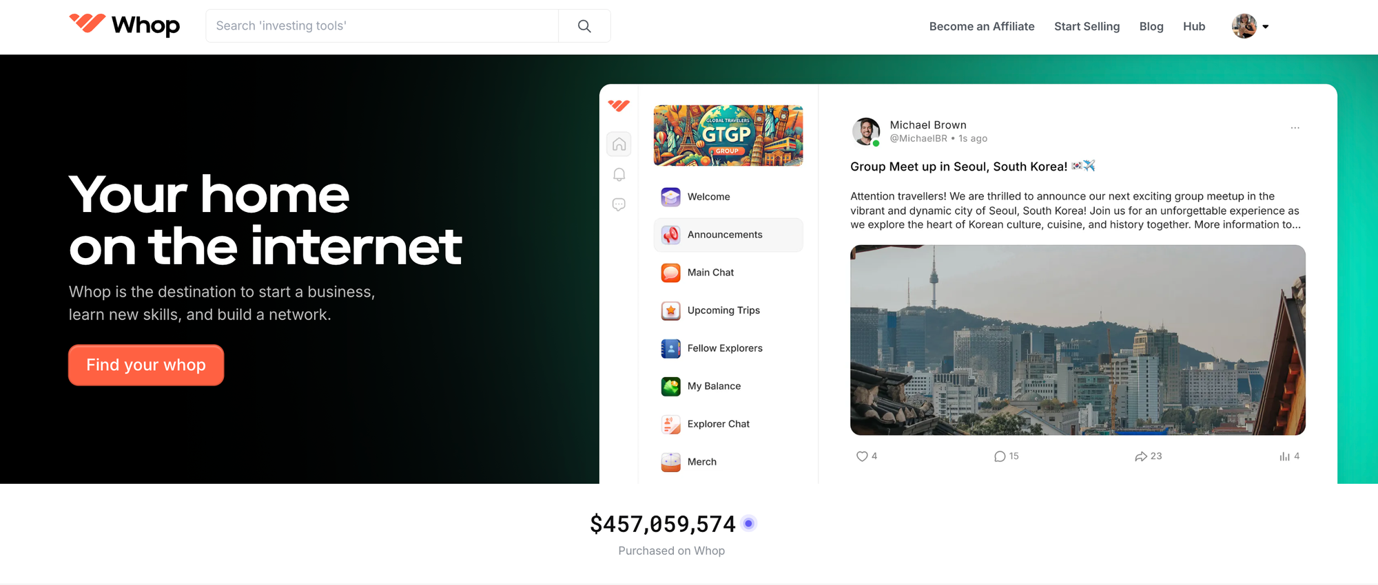1378x585 pixels.
Task: Open the Explorer Chat channel
Action: [728, 424]
